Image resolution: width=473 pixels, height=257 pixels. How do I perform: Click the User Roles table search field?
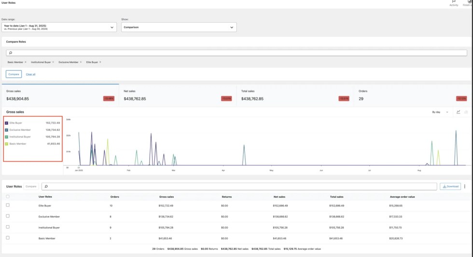(x=239, y=187)
